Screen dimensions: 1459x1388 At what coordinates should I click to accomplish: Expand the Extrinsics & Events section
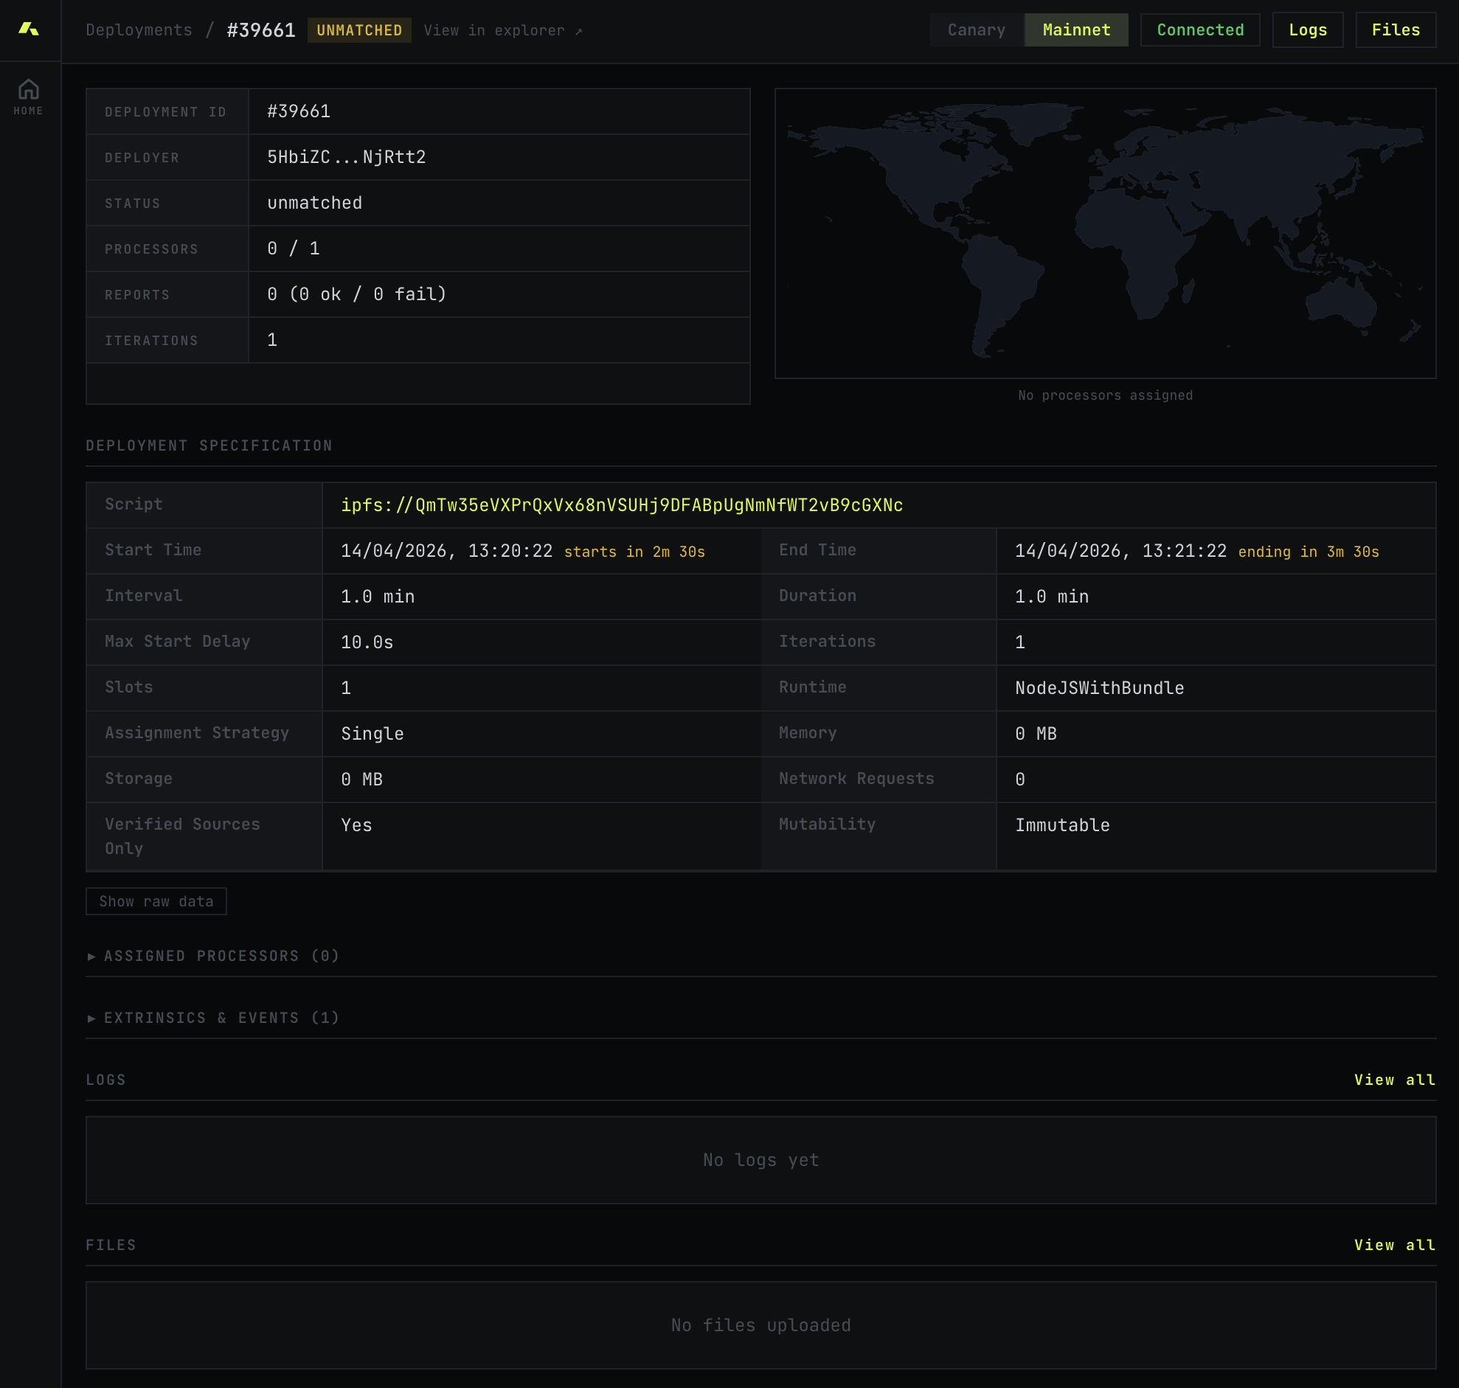(216, 1017)
